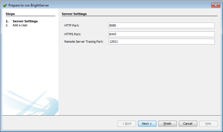The width and height of the screenshot is (223, 132).
Task: Open Help from the wizard buttons
Action: 208,124
